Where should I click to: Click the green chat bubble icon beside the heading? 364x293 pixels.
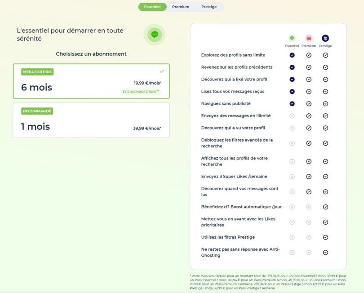(155, 34)
